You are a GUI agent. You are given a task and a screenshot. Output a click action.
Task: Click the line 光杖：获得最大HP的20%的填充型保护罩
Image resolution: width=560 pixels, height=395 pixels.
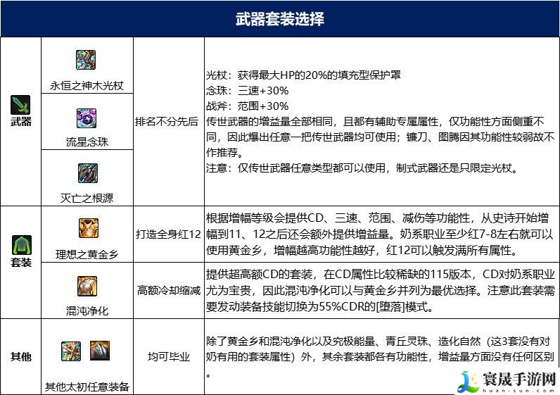click(x=303, y=75)
